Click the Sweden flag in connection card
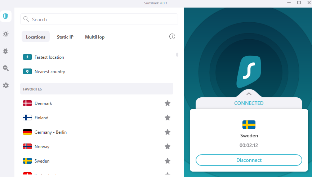The width and height of the screenshot is (312, 177). [x=249, y=125]
